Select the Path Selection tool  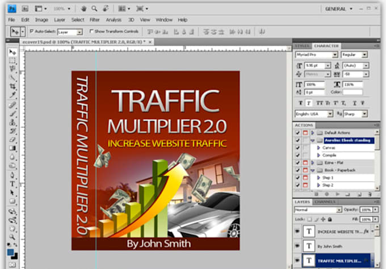[x=12, y=193]
